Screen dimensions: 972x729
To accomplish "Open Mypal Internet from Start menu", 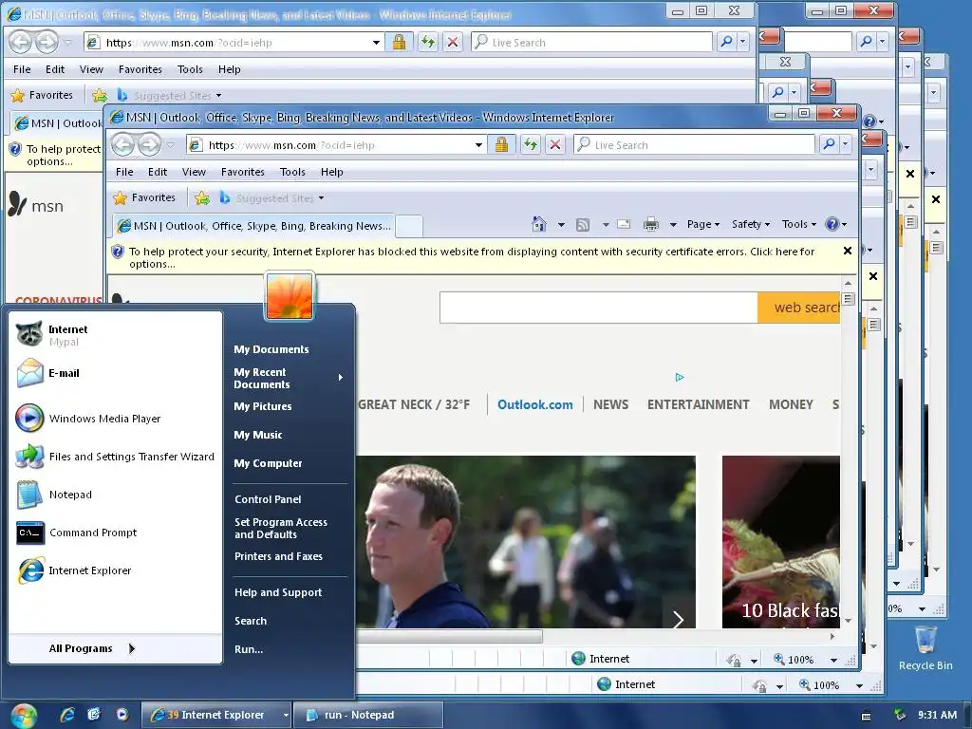I will pyautogui.click(x=115, y=335).
